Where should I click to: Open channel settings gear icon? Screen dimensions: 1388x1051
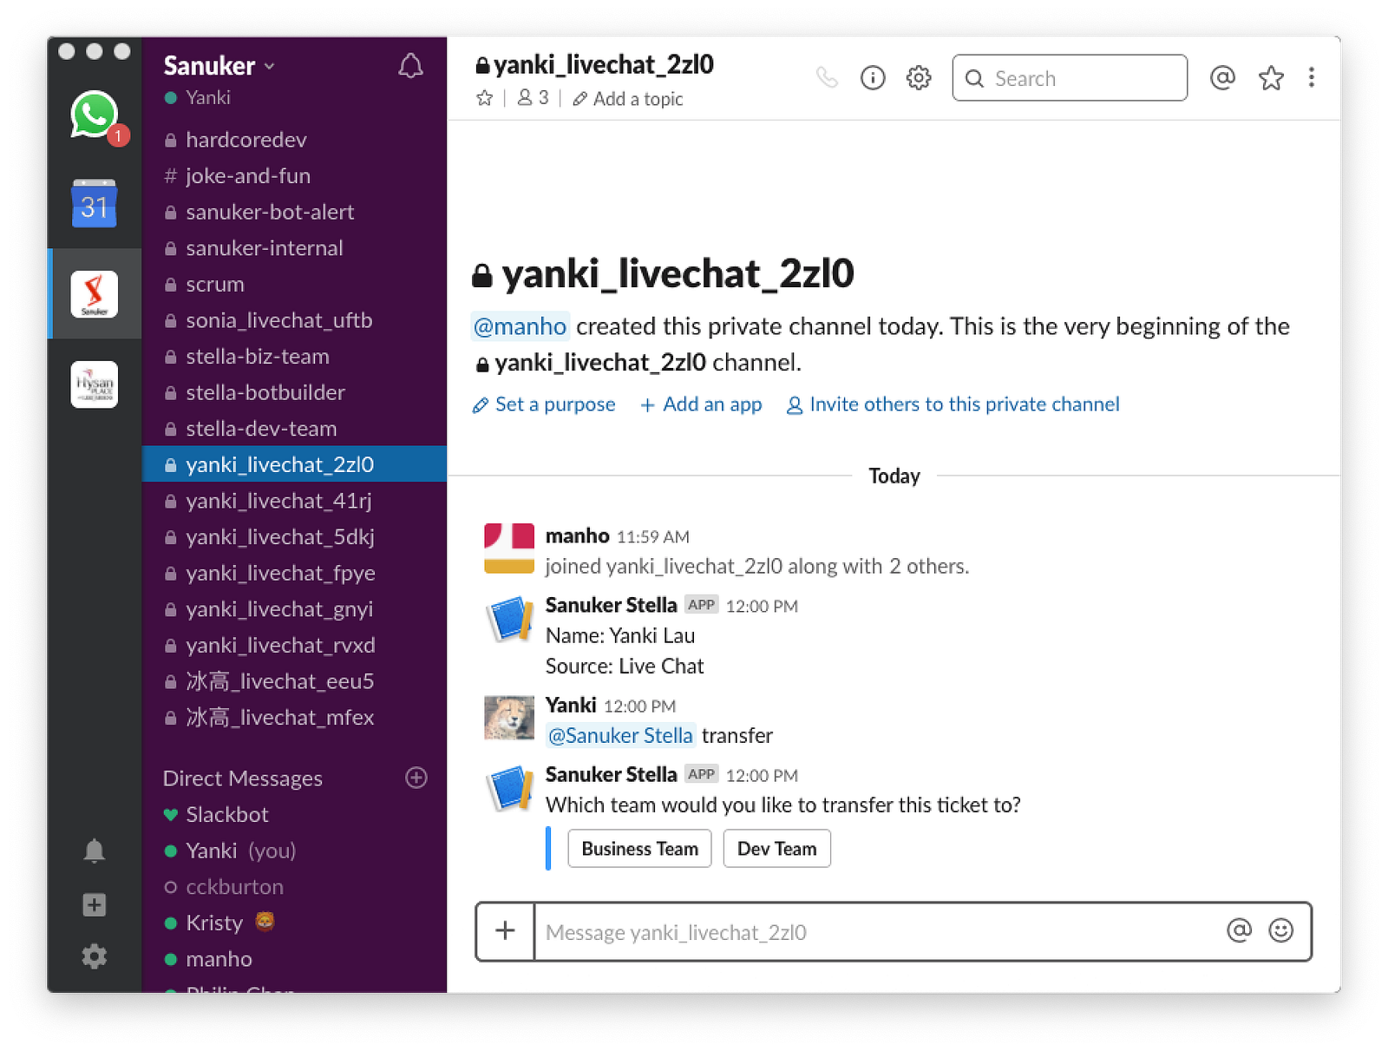(x=919, y=78)
